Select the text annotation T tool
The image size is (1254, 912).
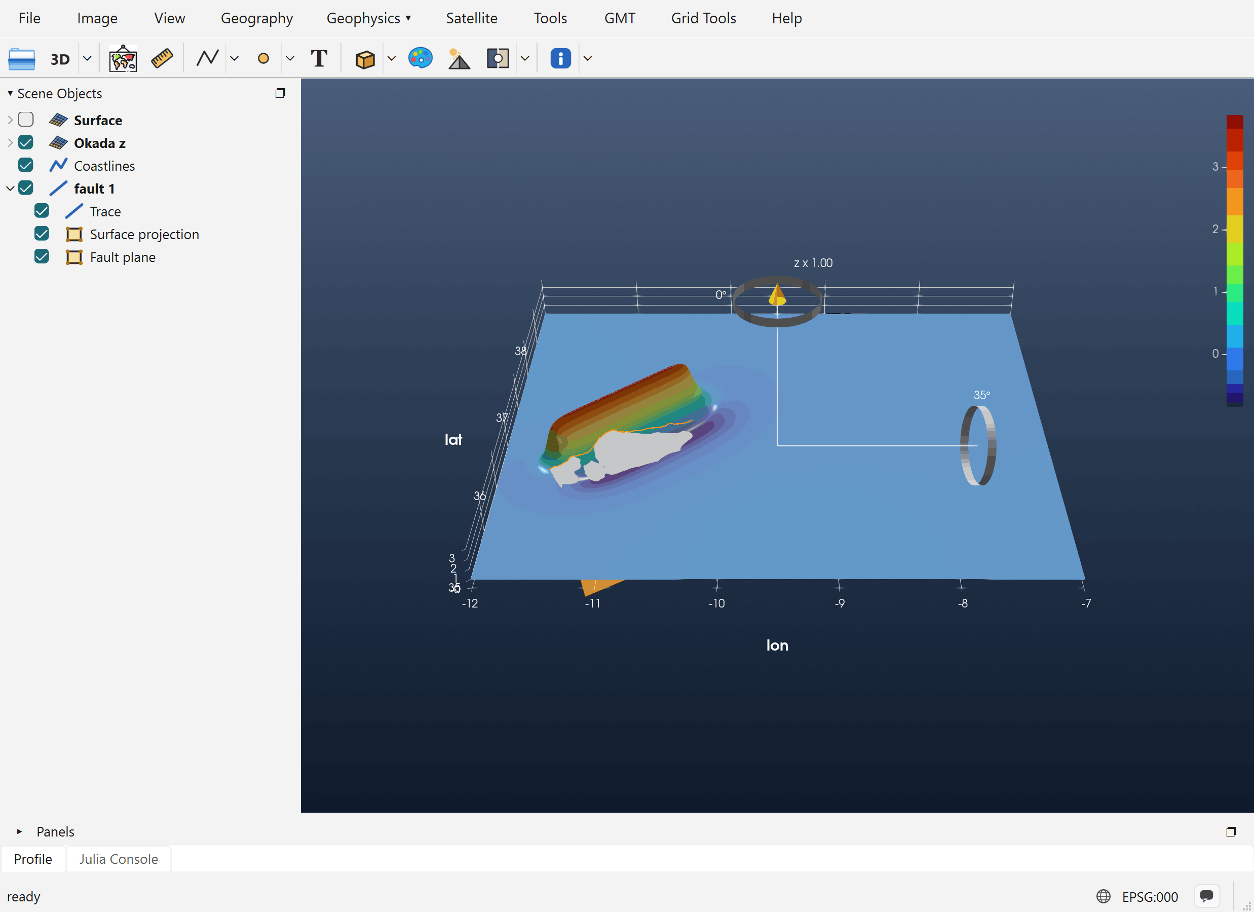pos(319,58)
